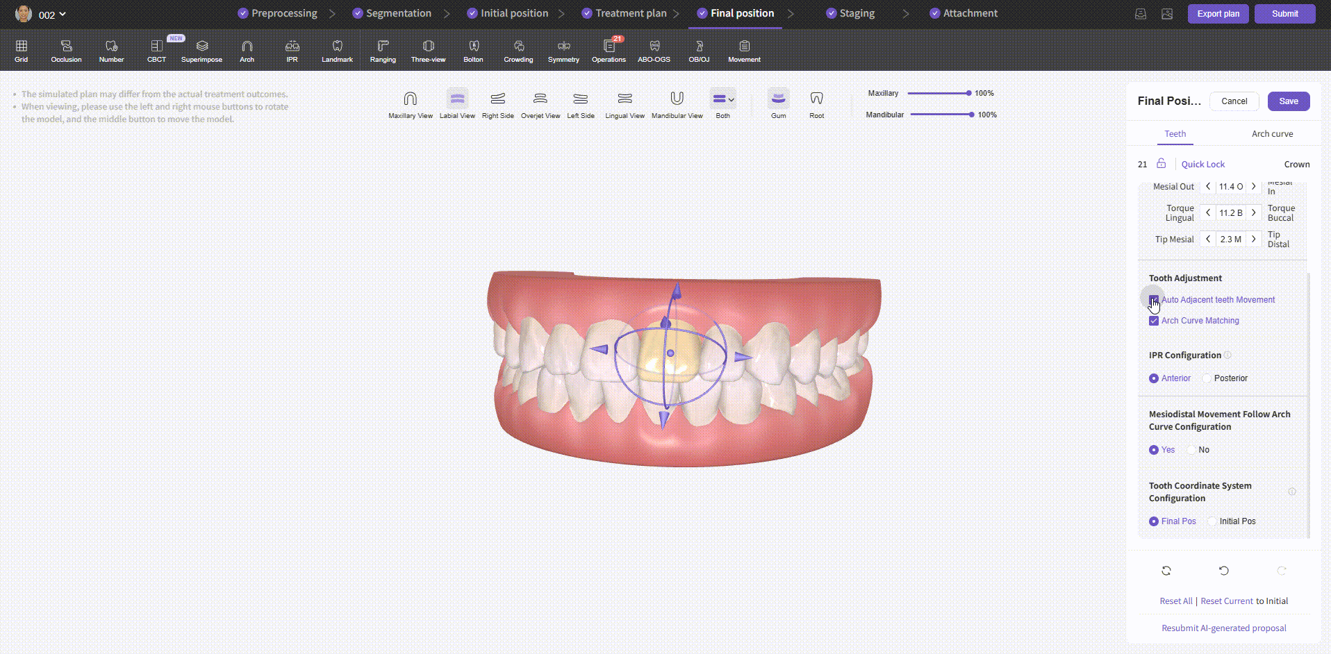This screenshot has width=1331, height=654.
Task: Toggle Arch Curve Matching checkbox
Action: (1154, 321)
